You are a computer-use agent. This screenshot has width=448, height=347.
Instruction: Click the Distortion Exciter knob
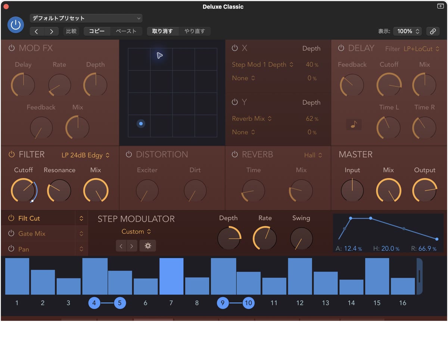pyautogui.click(x=147, y=191)
